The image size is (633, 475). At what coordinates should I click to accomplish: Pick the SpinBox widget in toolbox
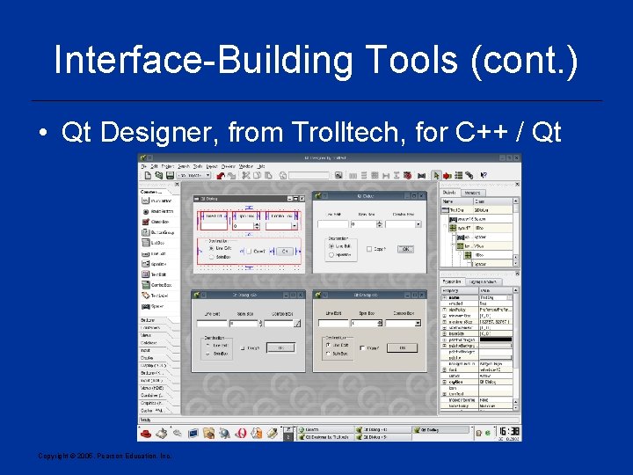point(154,264)
